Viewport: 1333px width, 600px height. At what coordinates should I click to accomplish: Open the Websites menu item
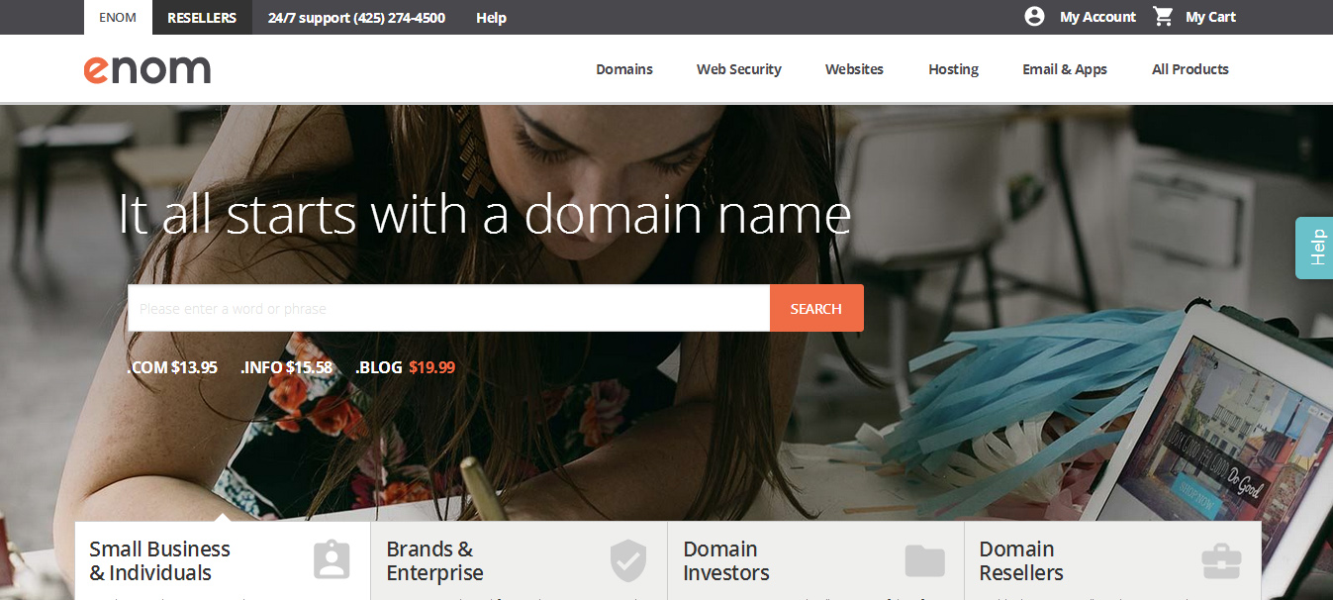854,69
